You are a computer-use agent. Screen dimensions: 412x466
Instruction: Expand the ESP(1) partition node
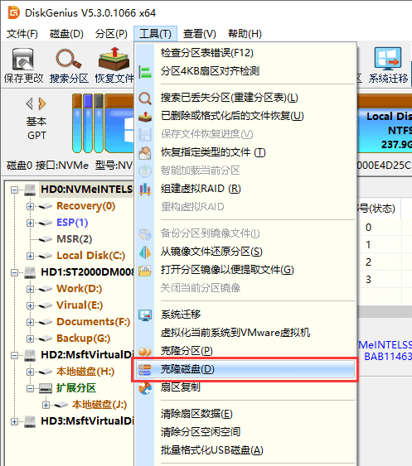pyautogui.click(x=30, y=223)
